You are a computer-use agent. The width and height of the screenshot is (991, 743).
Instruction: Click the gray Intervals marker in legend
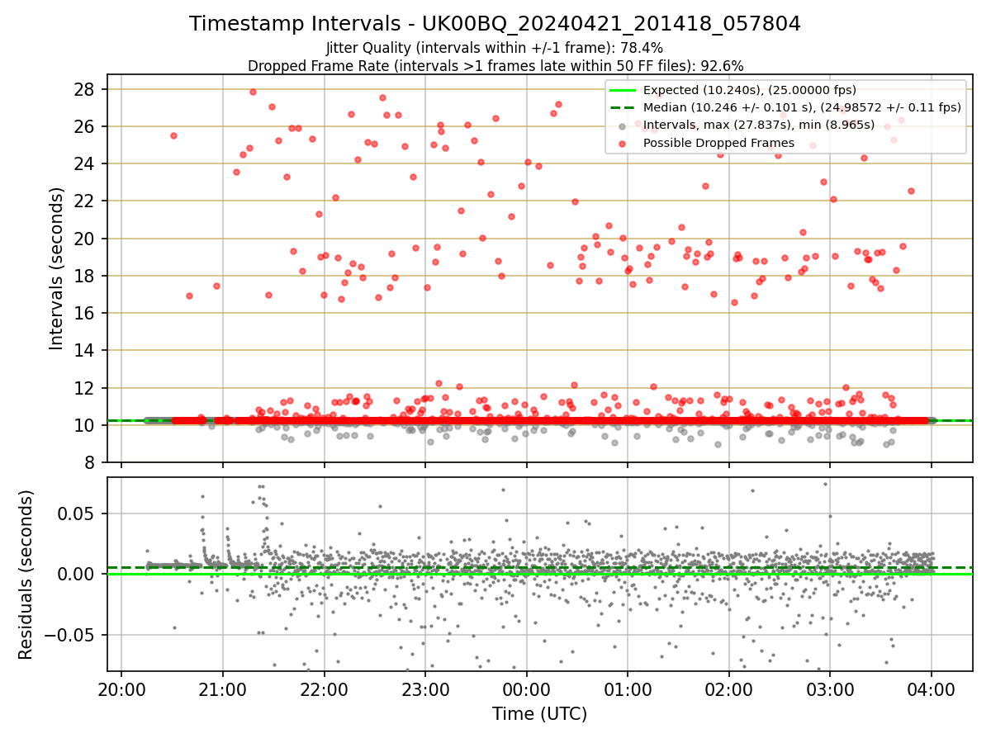[x=623, y=125]
